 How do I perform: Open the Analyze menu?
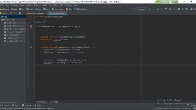pyautogui.click(x=29, y=5)
